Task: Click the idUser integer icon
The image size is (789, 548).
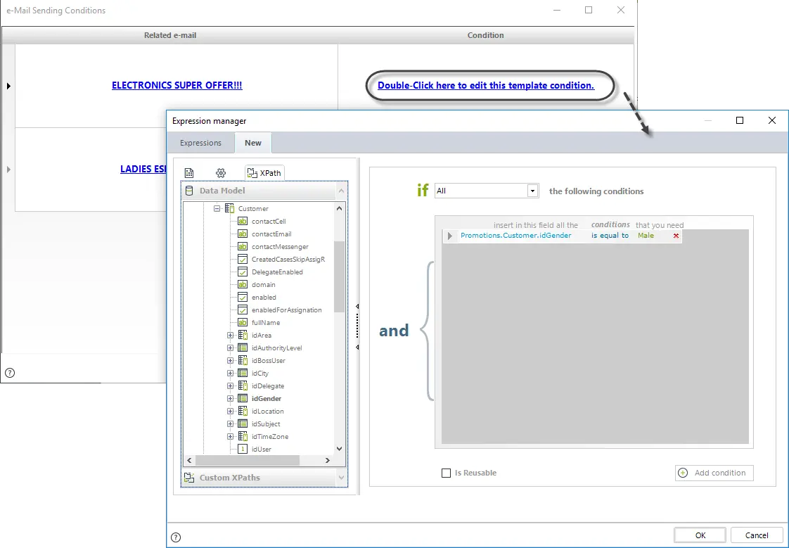Action: 243,449
